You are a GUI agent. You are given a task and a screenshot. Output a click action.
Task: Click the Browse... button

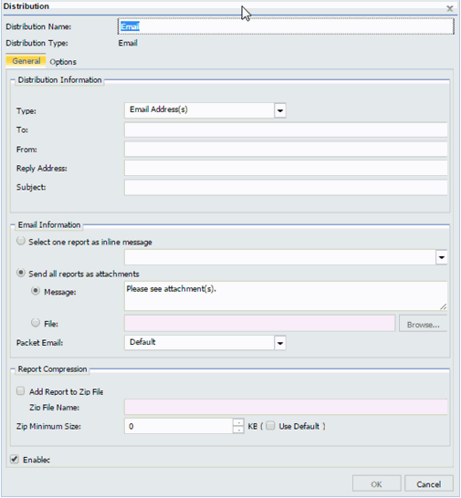click(424, 325)
